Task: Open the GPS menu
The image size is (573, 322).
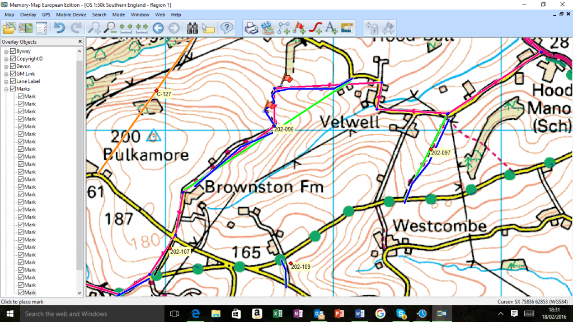Action: pyautogui.click(x=46, y=15)
